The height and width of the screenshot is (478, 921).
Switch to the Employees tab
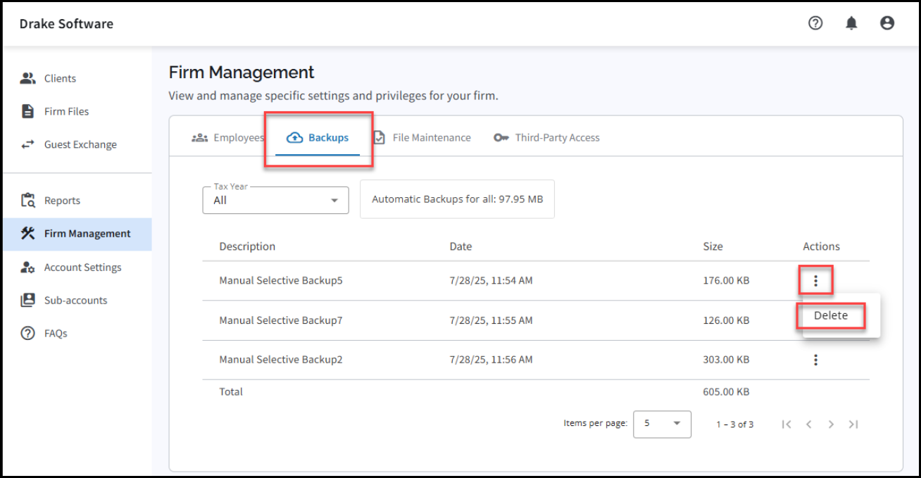pos(228,138)
